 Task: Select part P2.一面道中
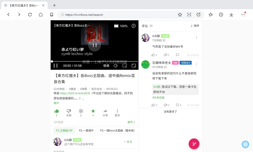click(86, 130)
